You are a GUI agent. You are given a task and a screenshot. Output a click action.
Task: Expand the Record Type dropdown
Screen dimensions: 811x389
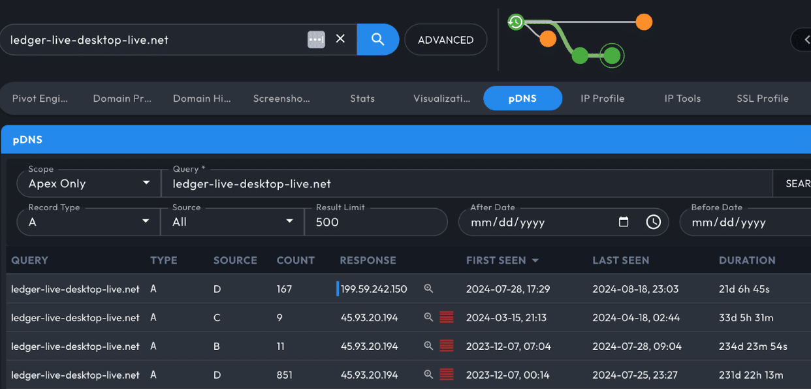88,222
